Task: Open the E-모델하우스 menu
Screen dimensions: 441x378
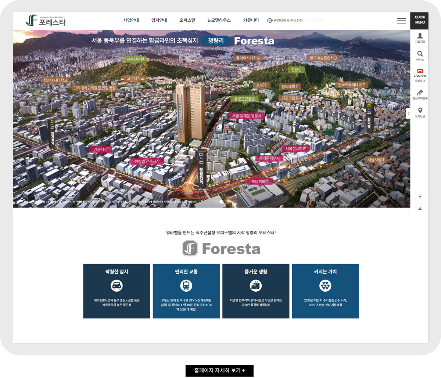Action: [x=219, y=20]
